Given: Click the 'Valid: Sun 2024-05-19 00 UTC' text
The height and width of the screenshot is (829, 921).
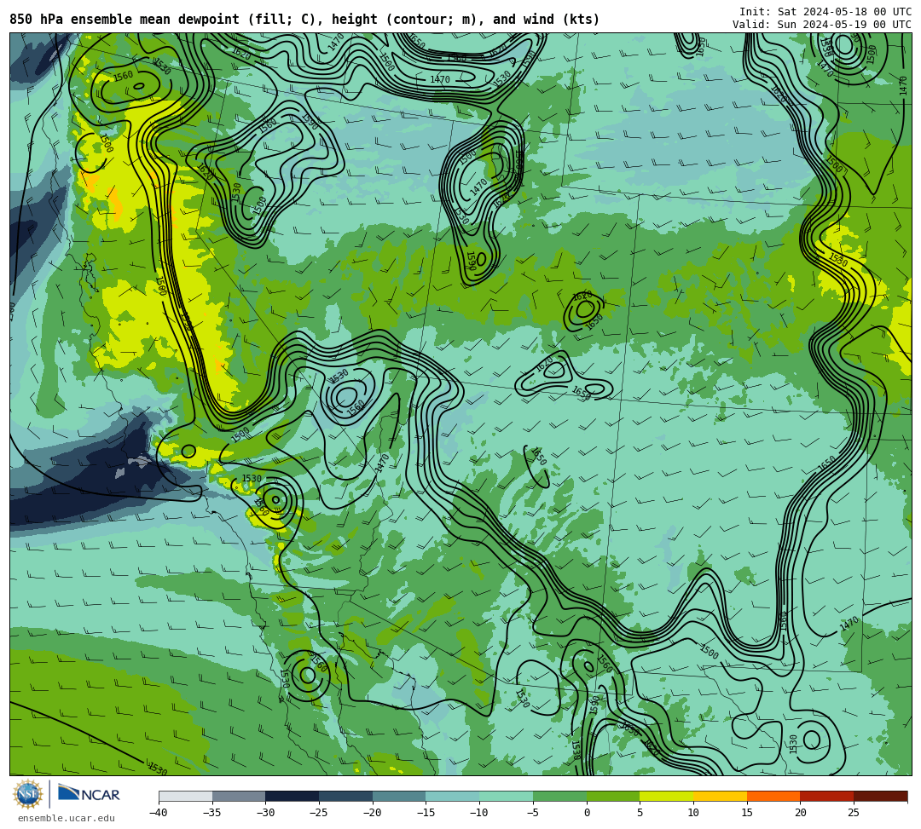Looking at the screenshot, I should [x=822, y=25].
